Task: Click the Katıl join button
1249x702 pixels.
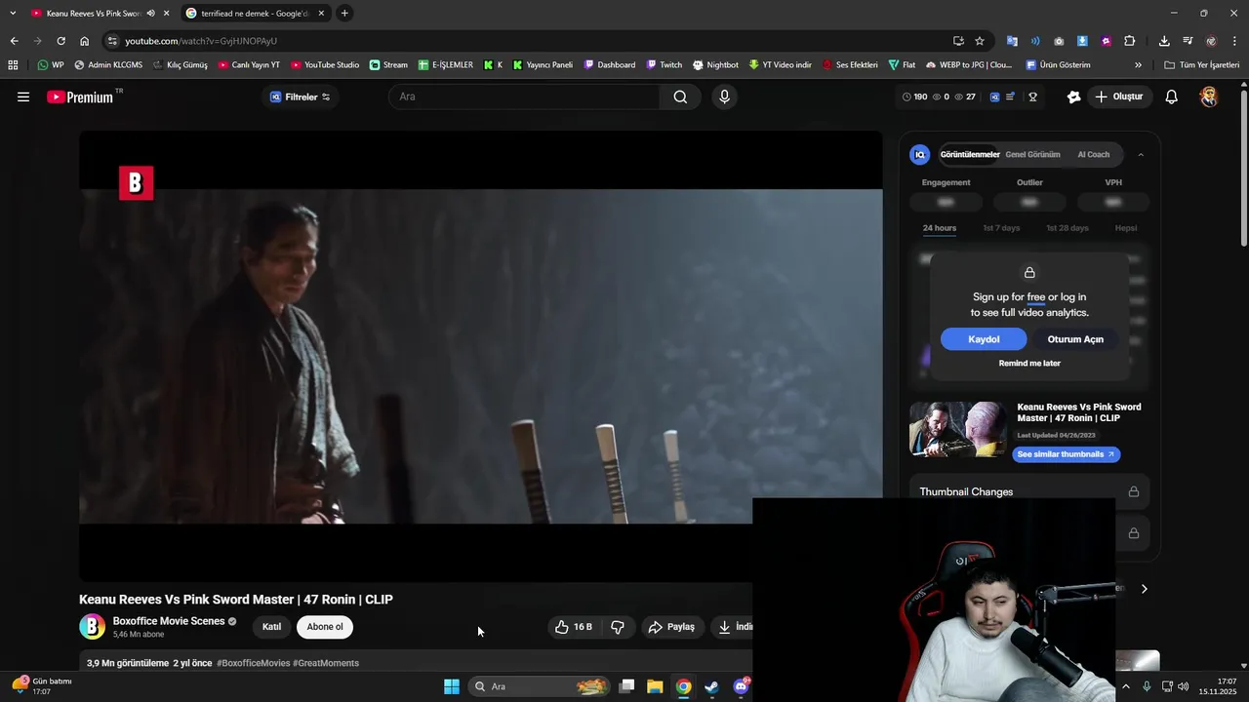Action: 271,627
